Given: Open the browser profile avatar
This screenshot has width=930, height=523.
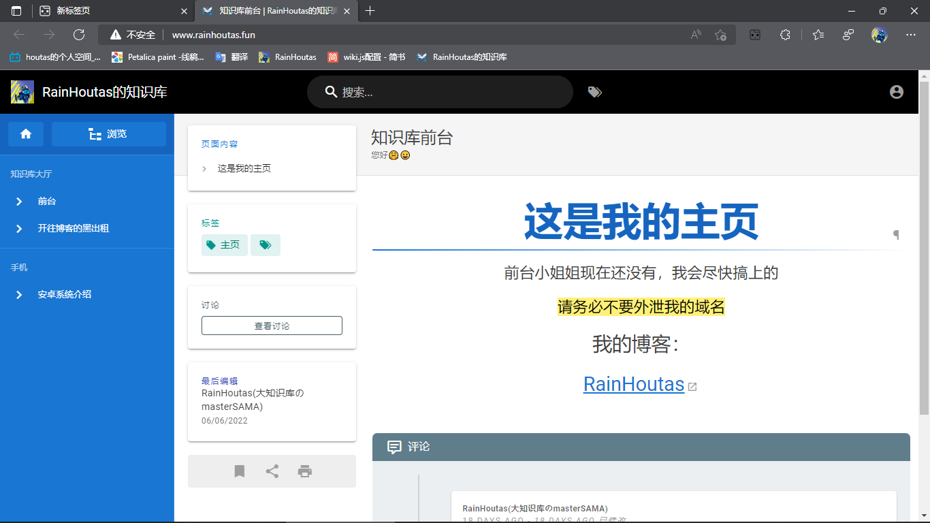Looking at the screenshot, I should click(x=880, y=35).
